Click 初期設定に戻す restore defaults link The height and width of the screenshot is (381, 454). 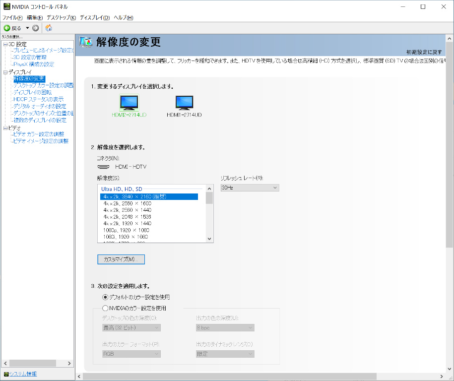[x=424, y=52]
